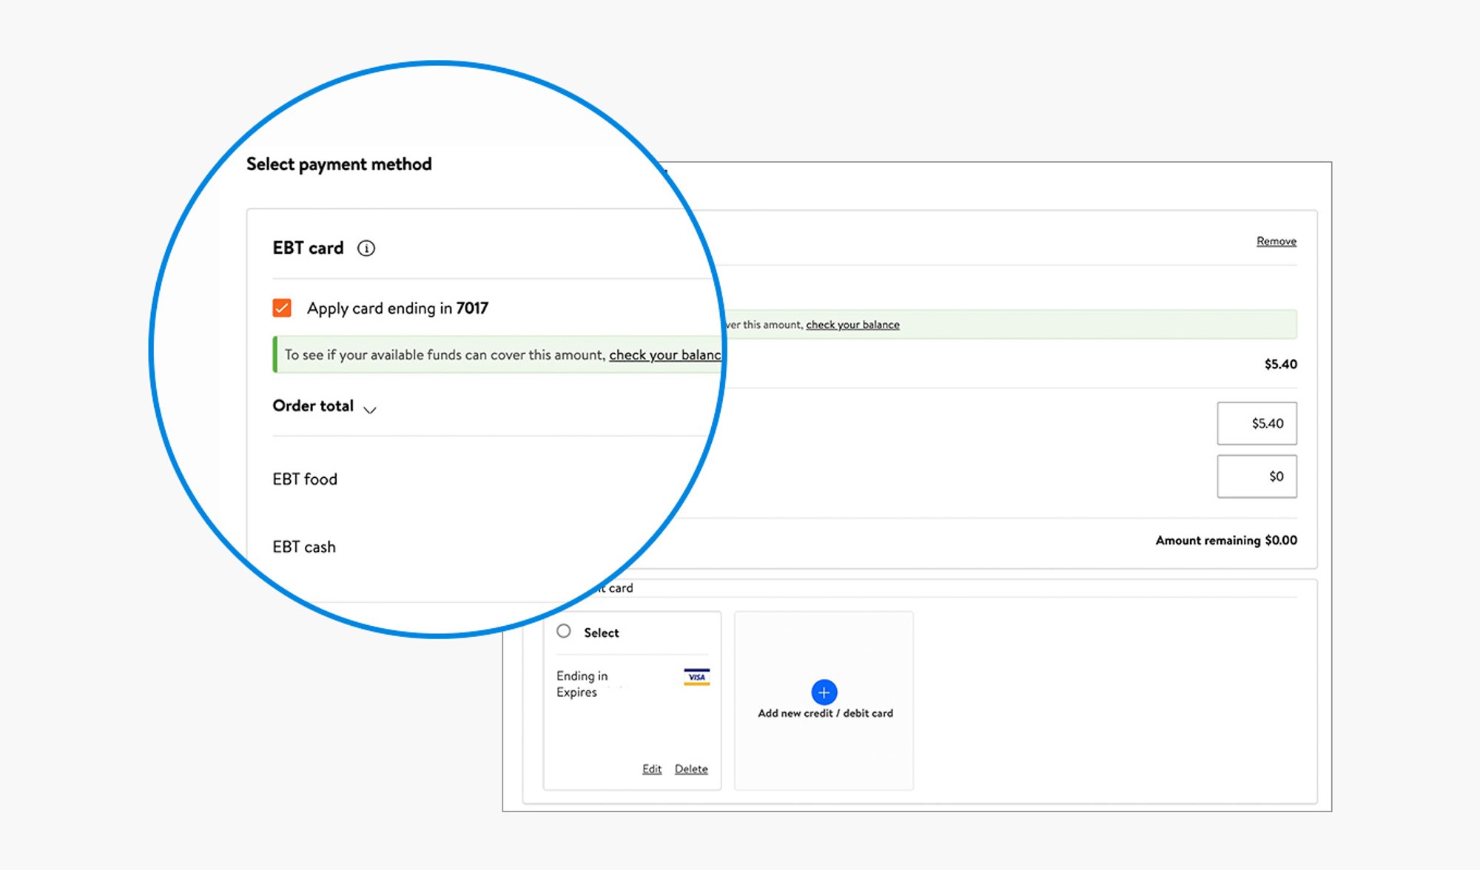Expand the Order total chevron
The image size is (1480, 870).
tap(370, 409)
